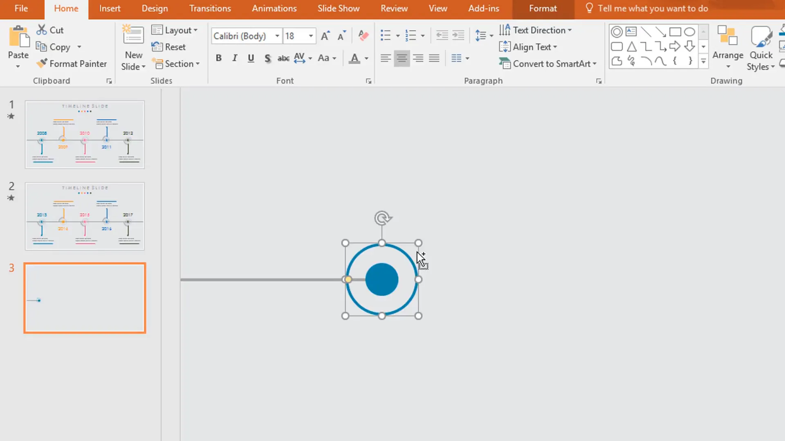Open the Columns button
The width and height of the screenshot is (785, 441).
tap(460, 58)
